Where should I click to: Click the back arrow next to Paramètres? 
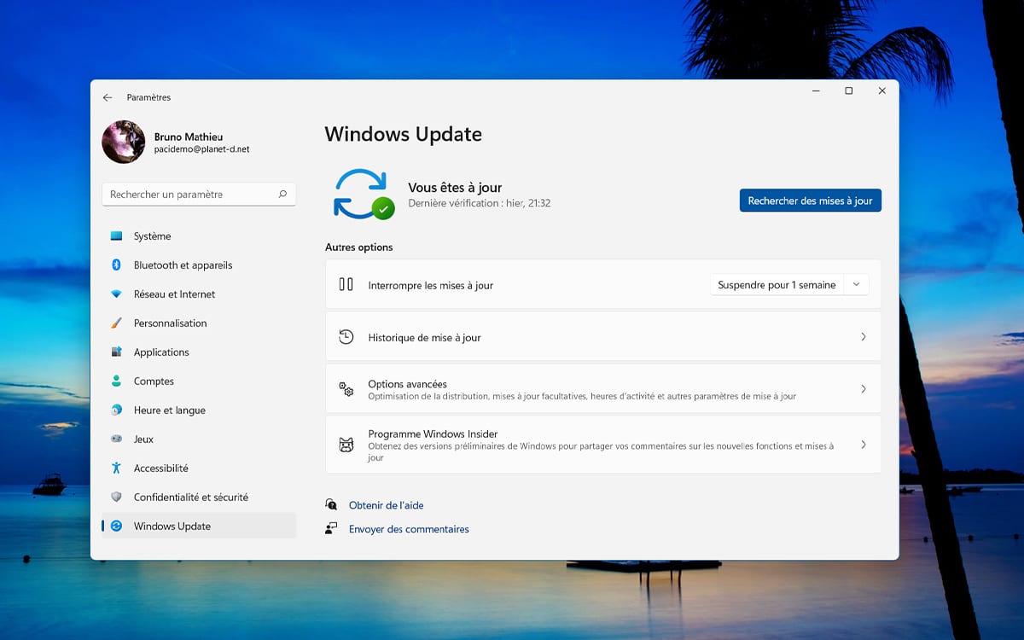coord(108,98)
